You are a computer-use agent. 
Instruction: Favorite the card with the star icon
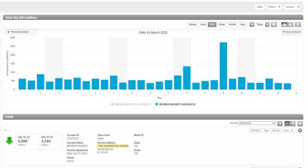click(6, 130)
